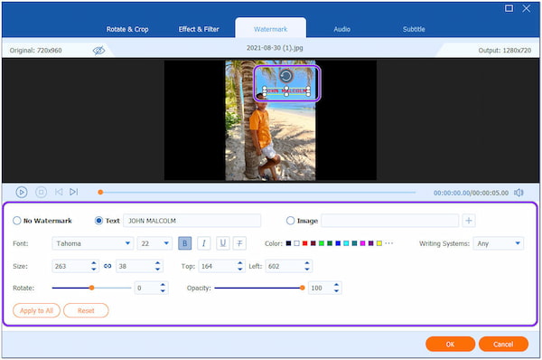Select the No Watermark option
This screenshot has height=360, width=542.
[16, 221]
